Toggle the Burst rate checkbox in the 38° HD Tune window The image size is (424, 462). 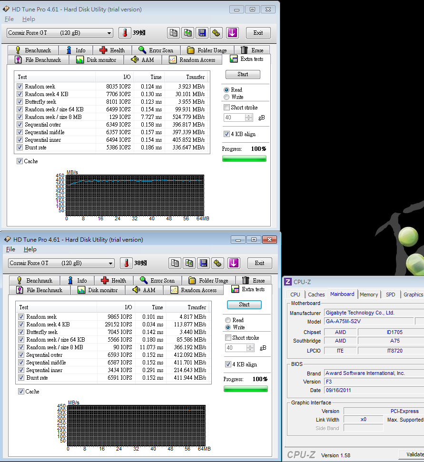point(21,377)
